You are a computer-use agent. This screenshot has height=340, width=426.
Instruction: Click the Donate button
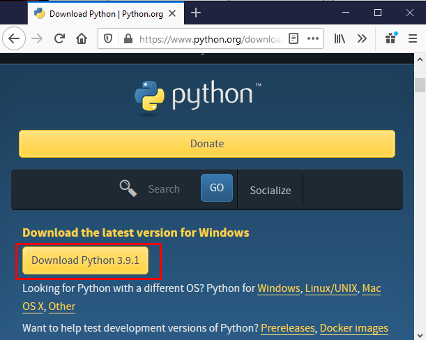[207, 144]
